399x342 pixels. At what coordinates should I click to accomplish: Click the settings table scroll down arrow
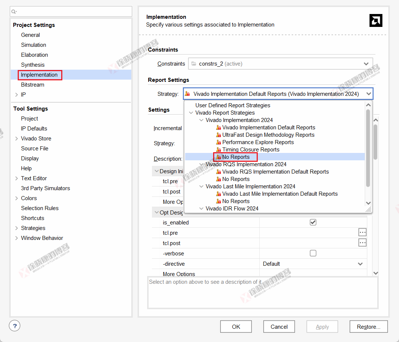pos(376,273)
